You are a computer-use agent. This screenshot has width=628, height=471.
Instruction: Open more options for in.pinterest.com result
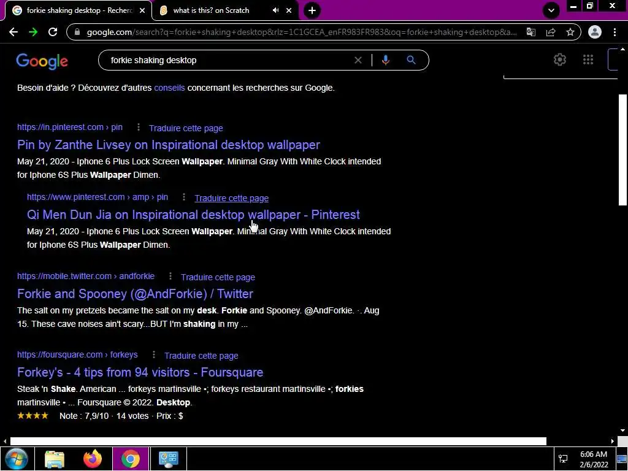click(x=139, y=128)
